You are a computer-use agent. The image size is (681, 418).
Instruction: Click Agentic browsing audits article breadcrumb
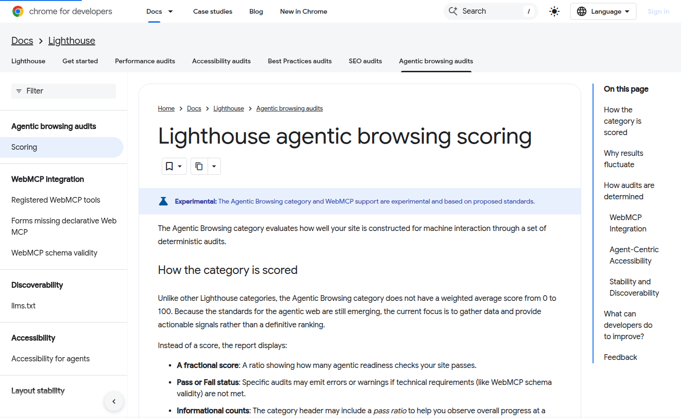pyautogui.click(x=289, y=108)
